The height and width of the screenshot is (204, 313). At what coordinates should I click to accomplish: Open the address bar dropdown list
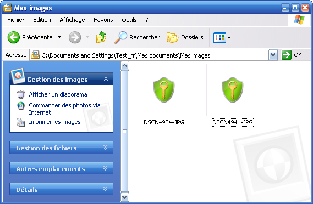[273, 55]
